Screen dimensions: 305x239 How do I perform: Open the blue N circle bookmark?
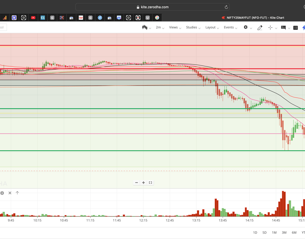click(x=100, y=18)
